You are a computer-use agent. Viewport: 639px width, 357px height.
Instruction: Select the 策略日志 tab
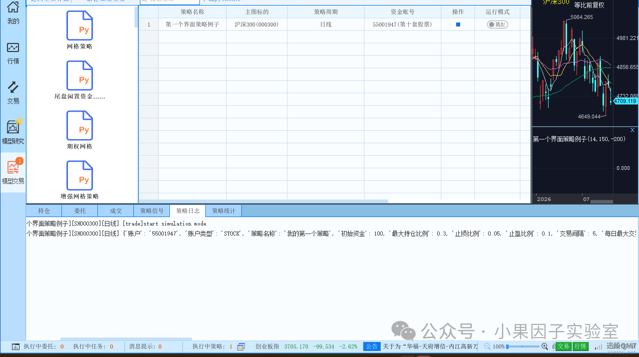(x=188, y=211)
